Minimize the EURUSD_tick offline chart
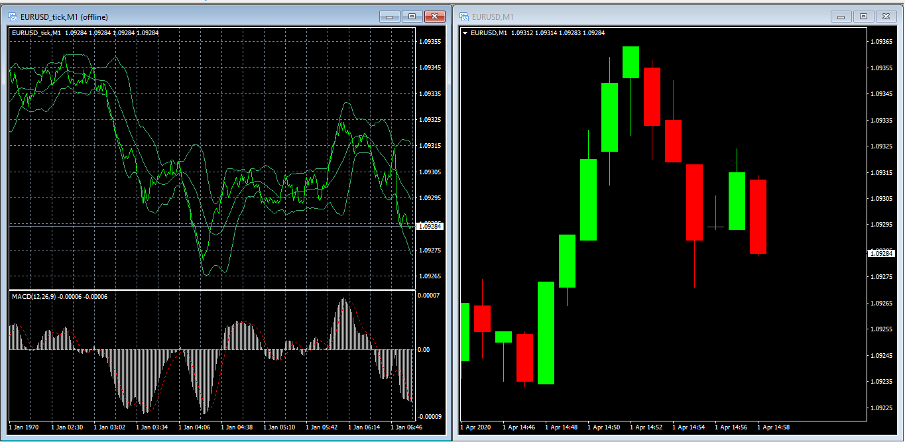This screenshot has width=905, height=442. point(390,17)
